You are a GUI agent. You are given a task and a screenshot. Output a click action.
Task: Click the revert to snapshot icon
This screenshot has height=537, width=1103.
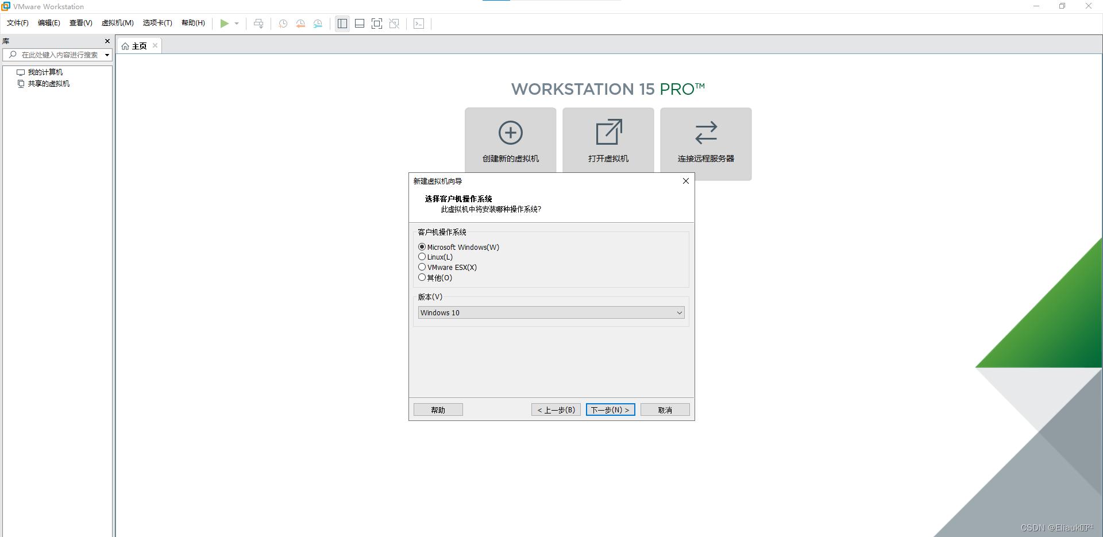(x=300, y=24)
